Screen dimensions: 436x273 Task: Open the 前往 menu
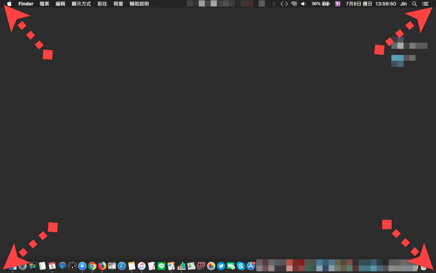pos(102,4)
